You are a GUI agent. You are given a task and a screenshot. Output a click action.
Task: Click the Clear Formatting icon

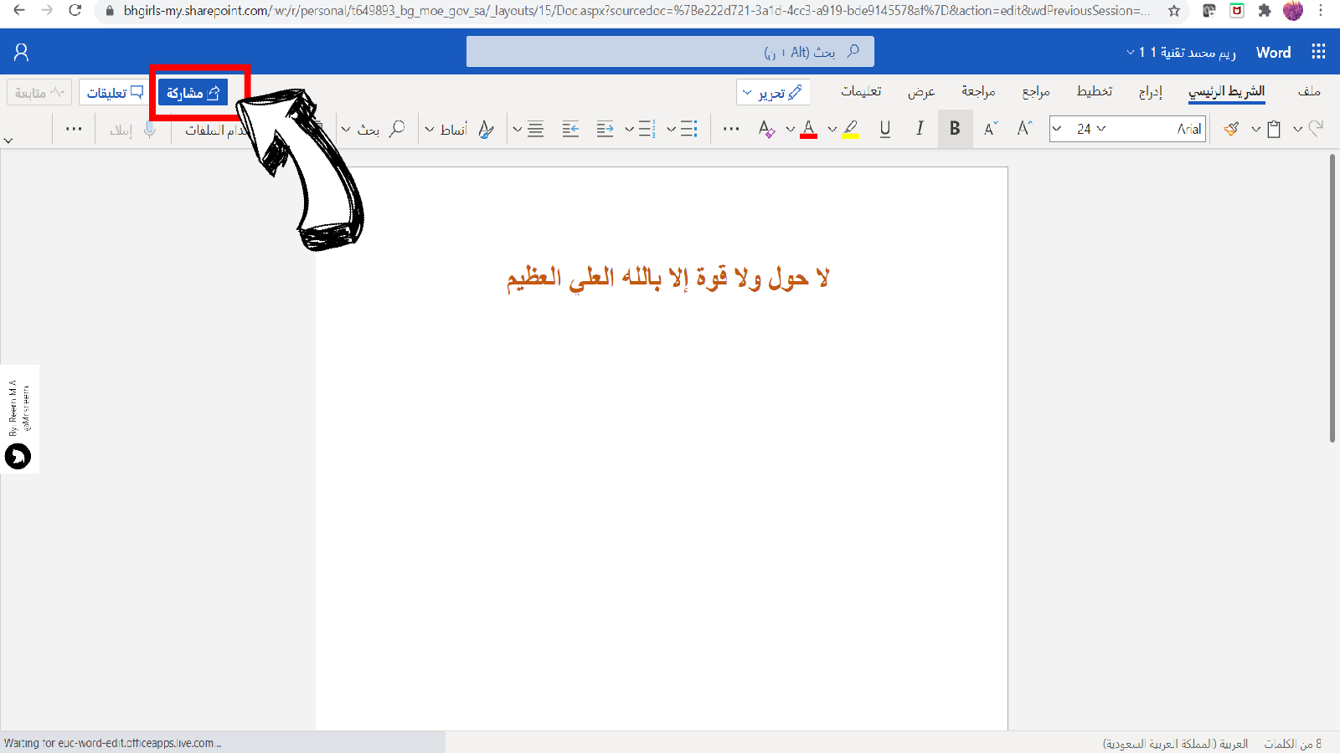pyautogui.click(x=766, y=129)
